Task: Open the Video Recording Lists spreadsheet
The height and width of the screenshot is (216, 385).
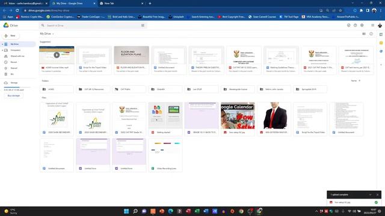Action: (x=165, y=155)
